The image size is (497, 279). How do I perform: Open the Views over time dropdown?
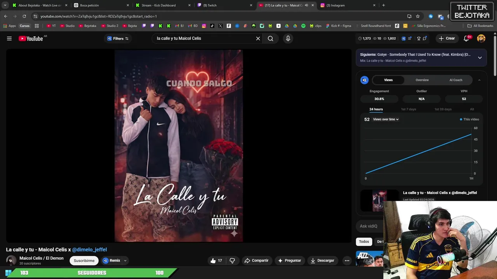(386, 119)
